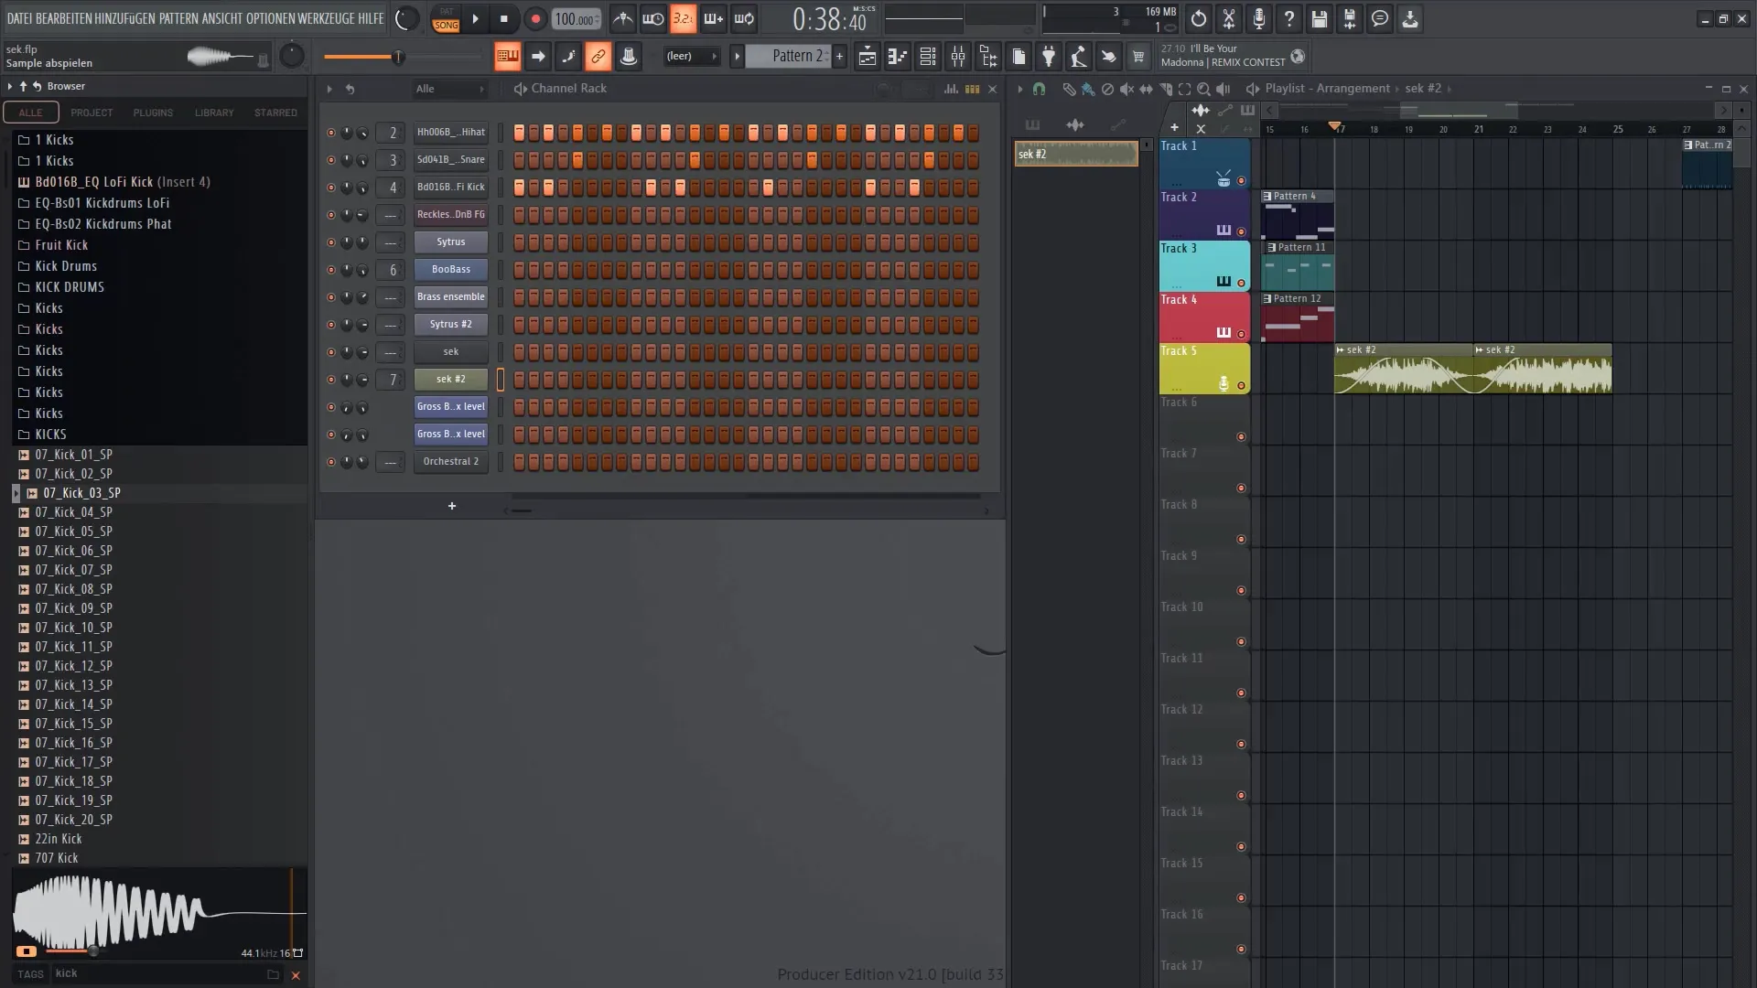Expand the Fruit Kick folder

point(61,245)
